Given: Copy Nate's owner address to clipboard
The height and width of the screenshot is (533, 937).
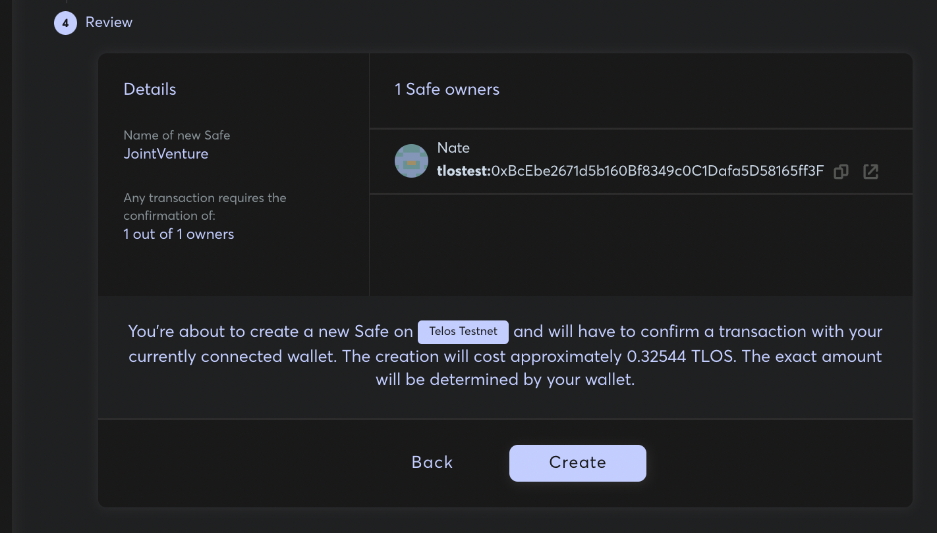Looking at the screenshot, I should point(841,172).
